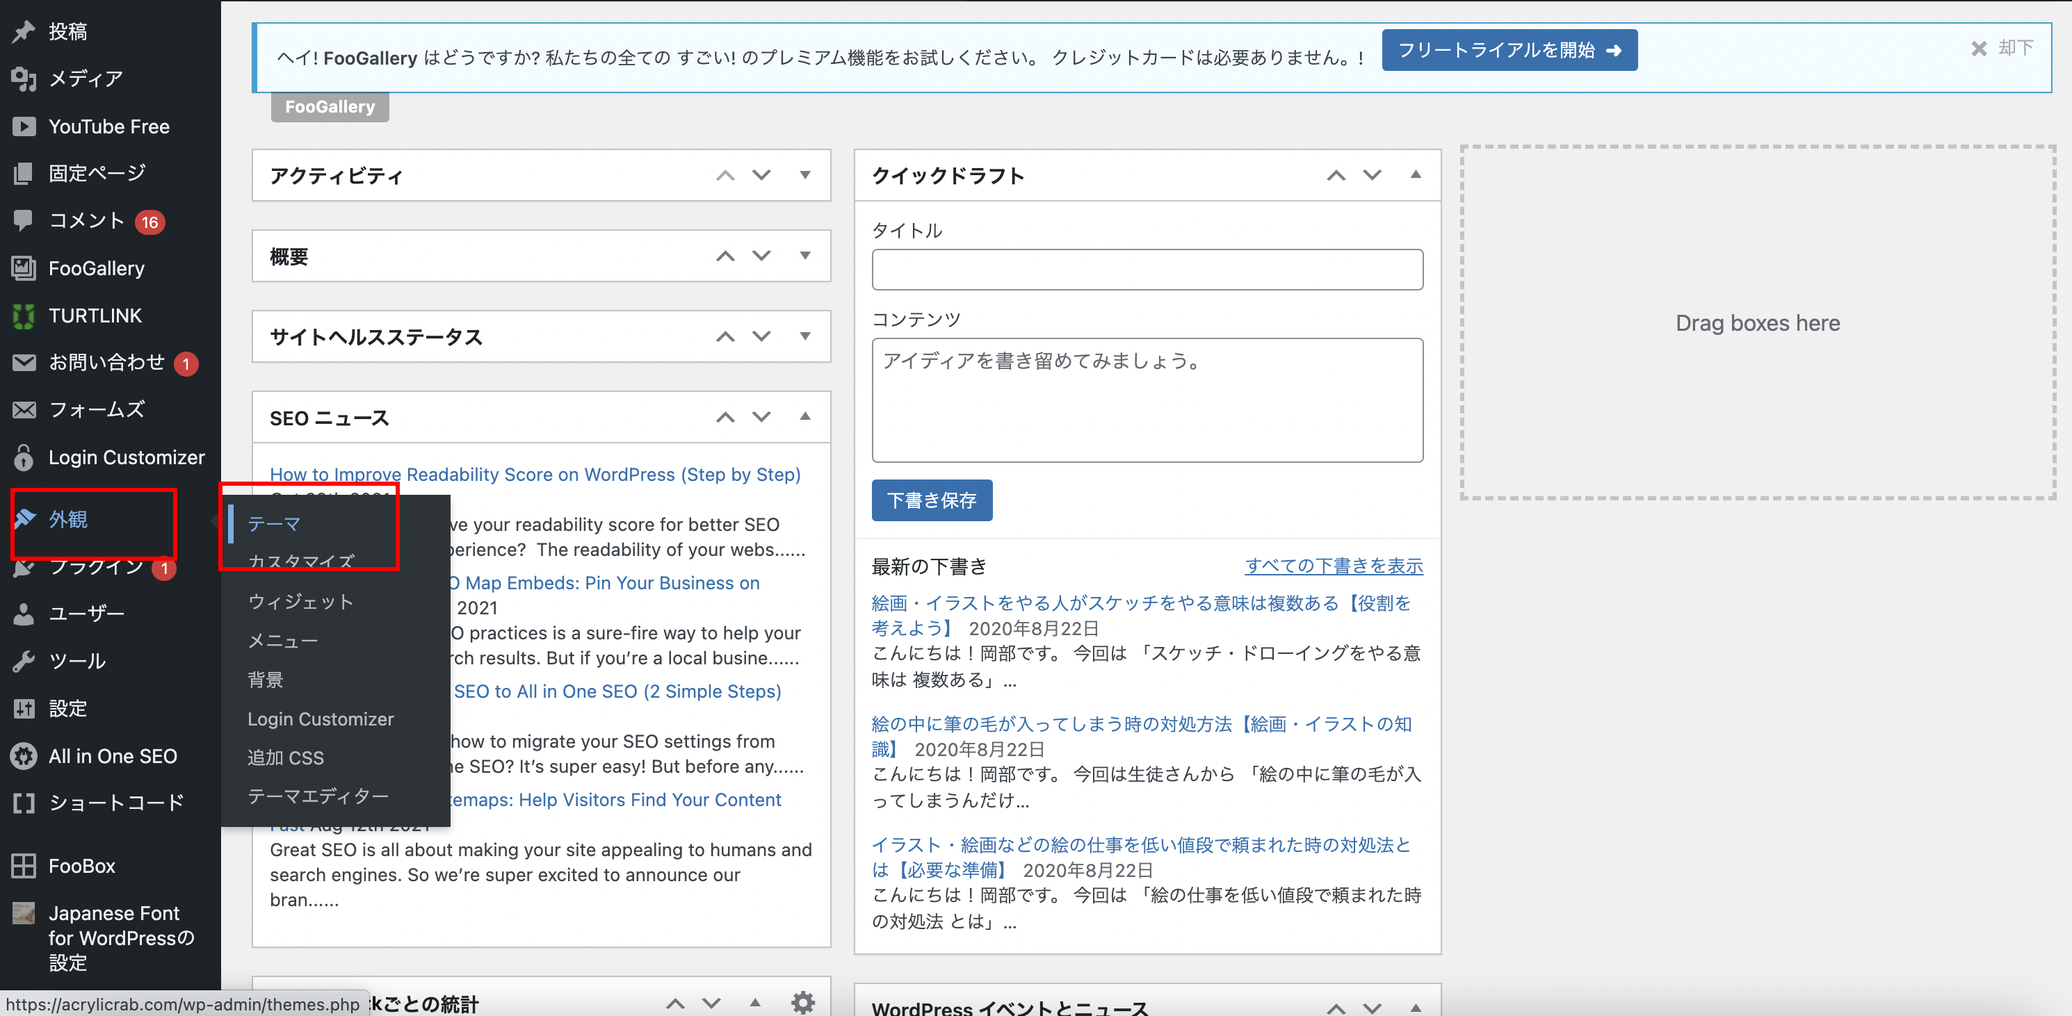Image resolution: width=2072 pixels, height=1016 pixels.
Task: Click the All in One SEO gear icon
Action: (24, 755)
